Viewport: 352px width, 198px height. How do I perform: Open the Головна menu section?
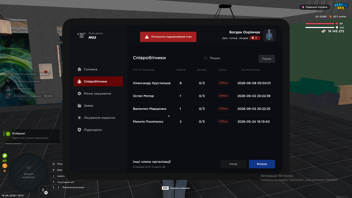pos(98,69)
